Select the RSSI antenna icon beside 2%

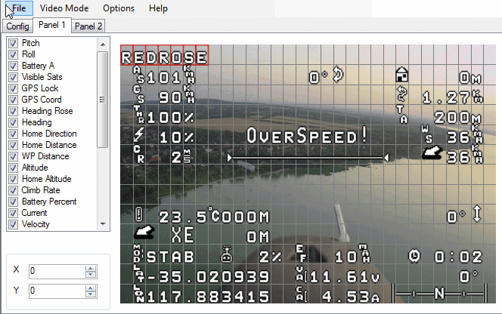point(227,254)
